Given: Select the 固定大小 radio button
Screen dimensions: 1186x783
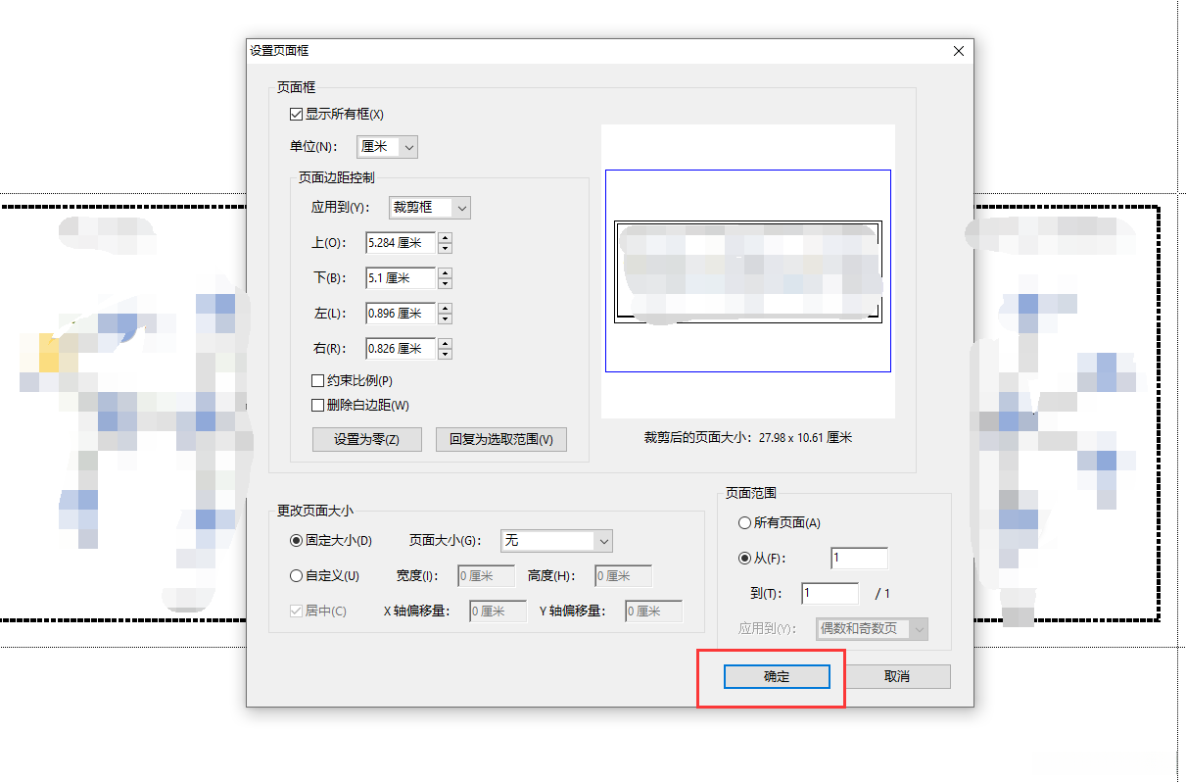Looking at the screenshot, I should point(296,540).
